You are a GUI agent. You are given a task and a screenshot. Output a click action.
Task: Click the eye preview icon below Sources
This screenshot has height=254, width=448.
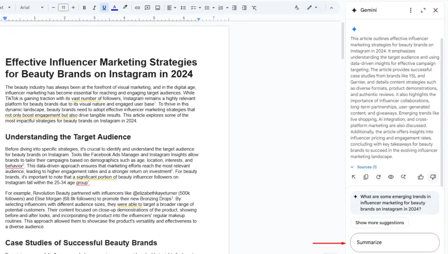click(x=391, y=177)
